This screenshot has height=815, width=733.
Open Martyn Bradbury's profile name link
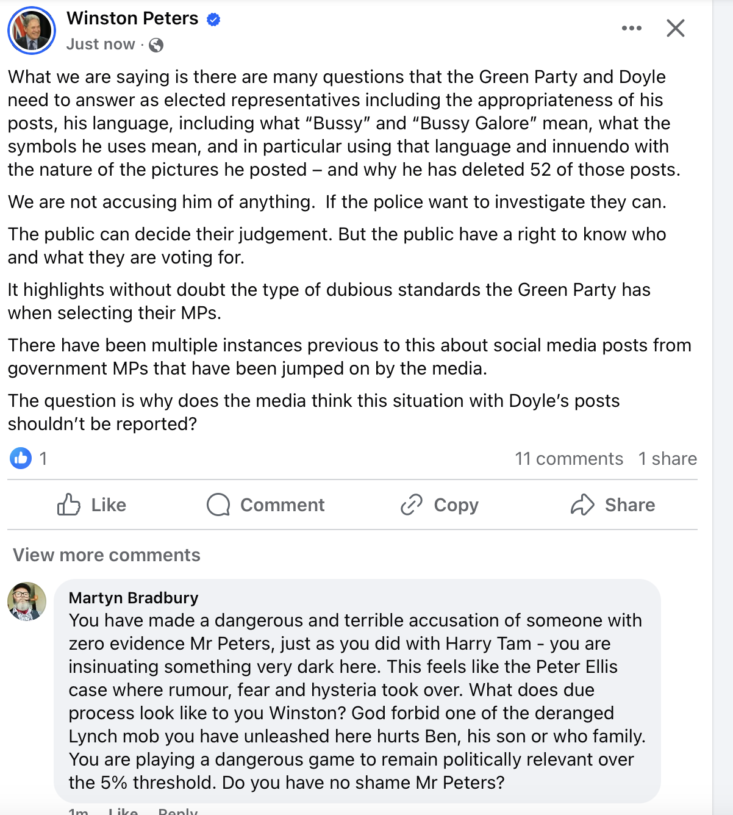(134, 598)
